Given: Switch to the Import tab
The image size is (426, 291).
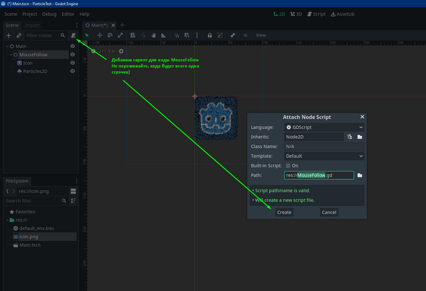Looking at the screenshot, I should tap(32, 26).
